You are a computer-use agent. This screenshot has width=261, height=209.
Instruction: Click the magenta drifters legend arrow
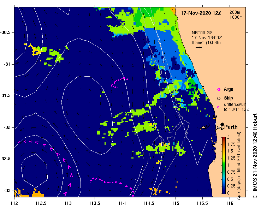[x=218, y=107]
